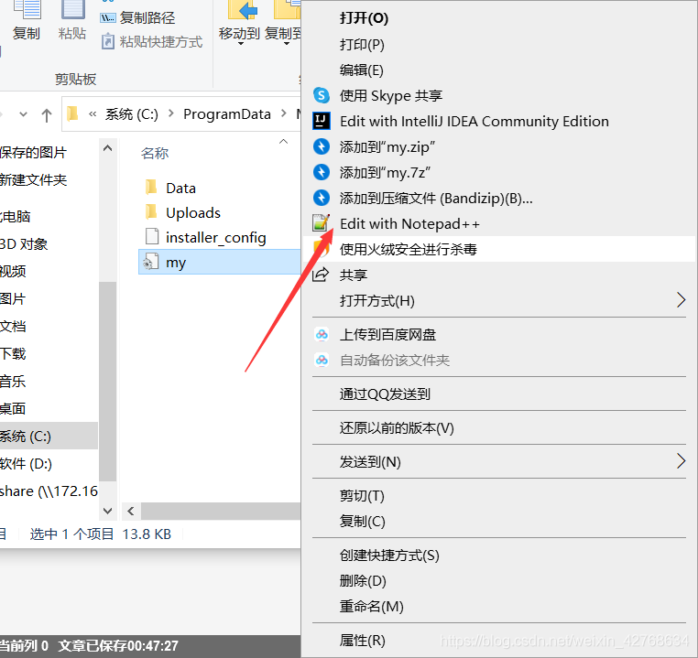The height and width of the screenshot is (658, 698).
Task: Click the 粘贴快捷方式 icon in ribbon
Action: click(108, 42)
